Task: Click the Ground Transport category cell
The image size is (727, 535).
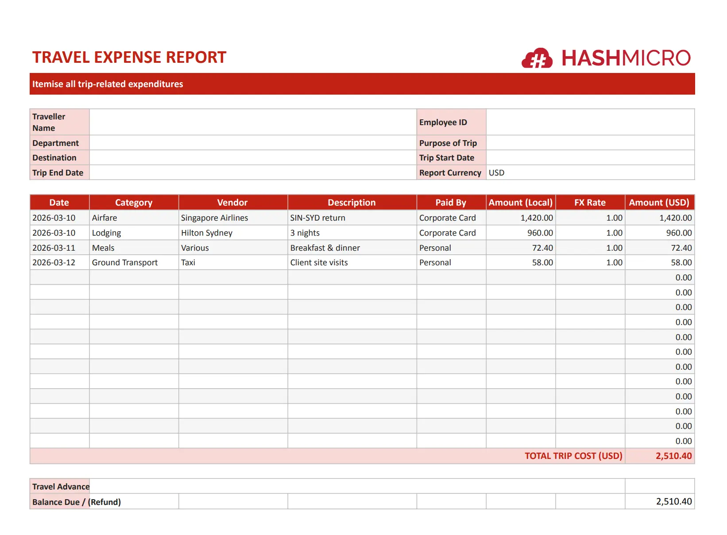Action: pyautogui.click(x=134, y=263)
